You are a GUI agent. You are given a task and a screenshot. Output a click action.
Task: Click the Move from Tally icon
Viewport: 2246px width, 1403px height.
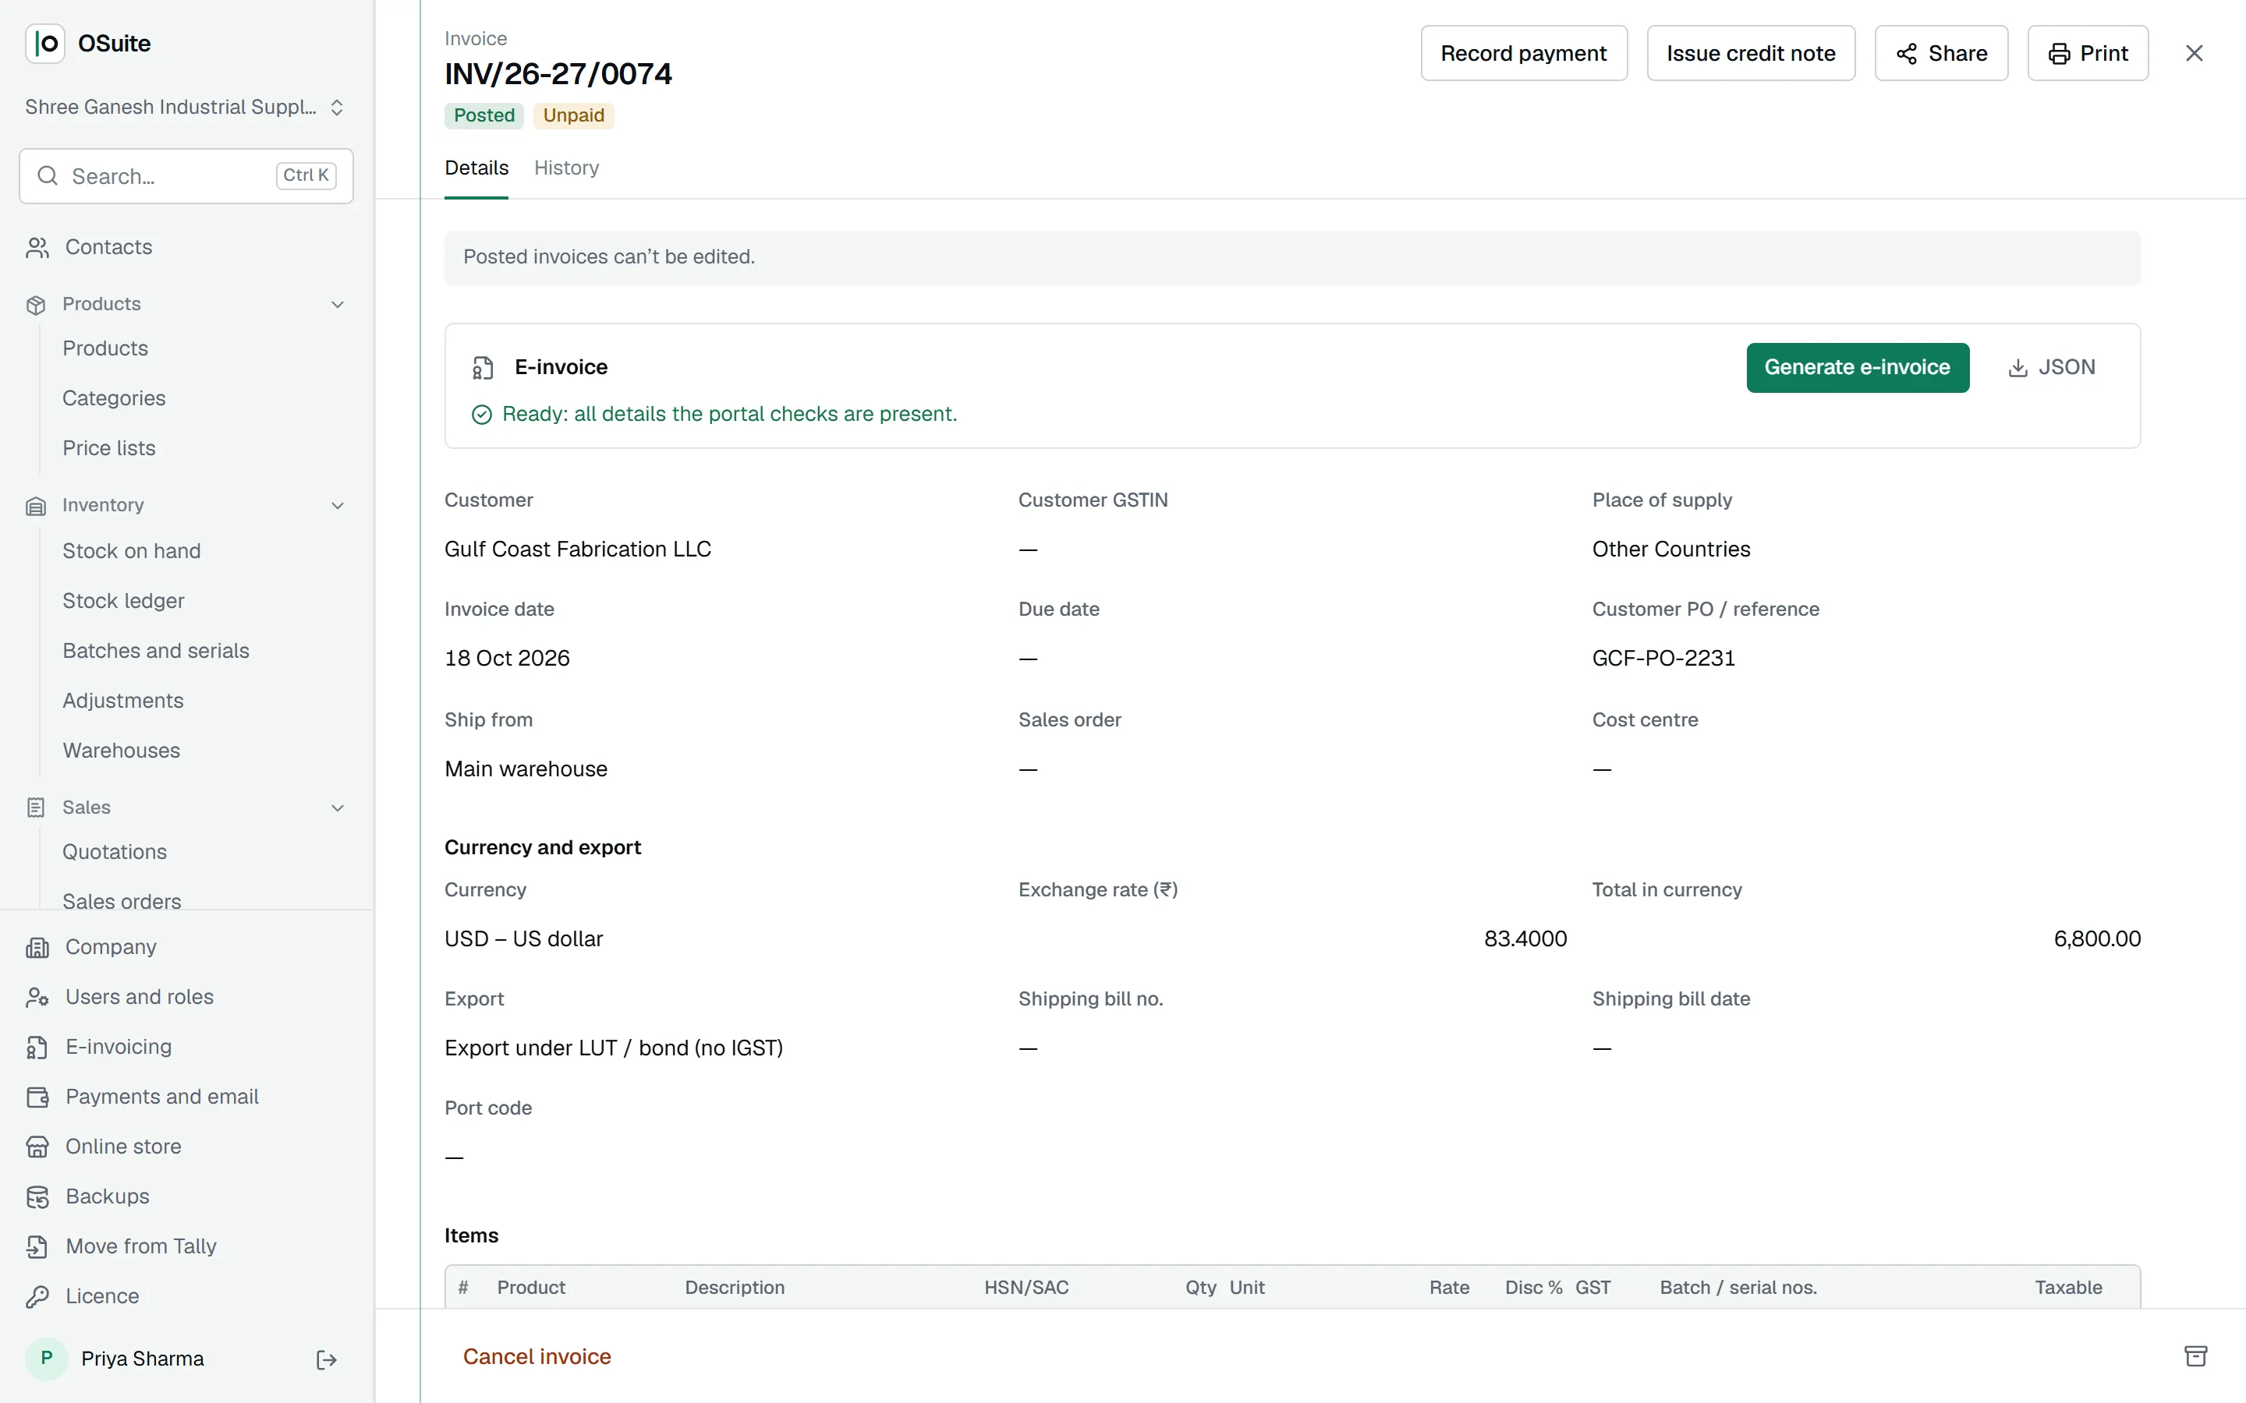[37, 1247]
